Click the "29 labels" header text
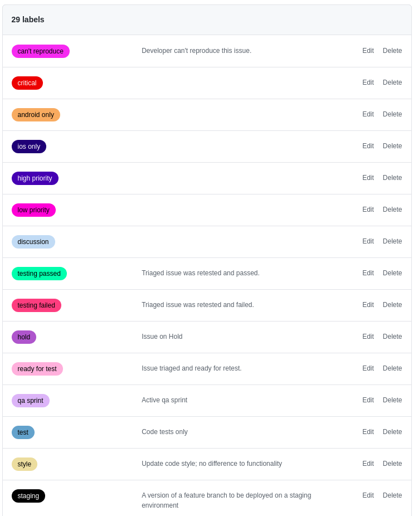This screenshot has width=413, height=516. tap(27, 20)
